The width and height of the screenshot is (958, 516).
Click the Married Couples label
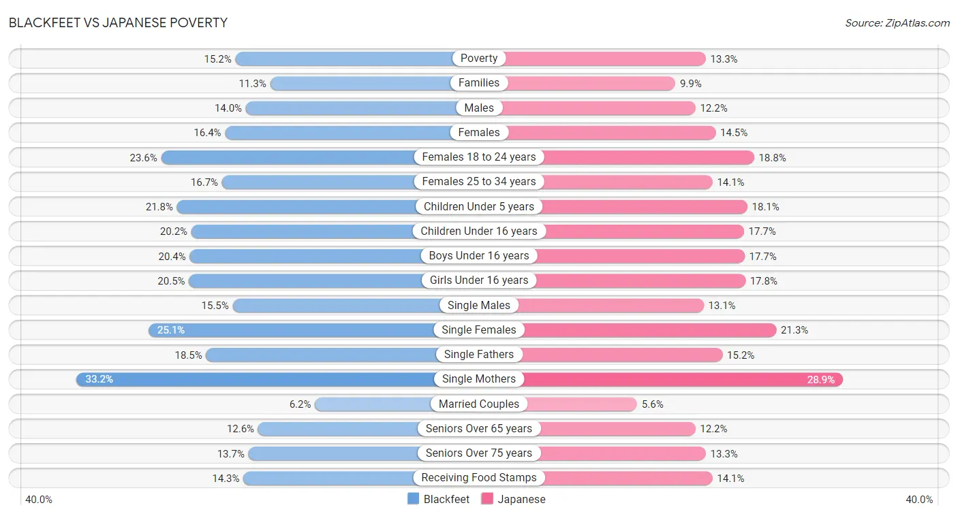[479, 404]
